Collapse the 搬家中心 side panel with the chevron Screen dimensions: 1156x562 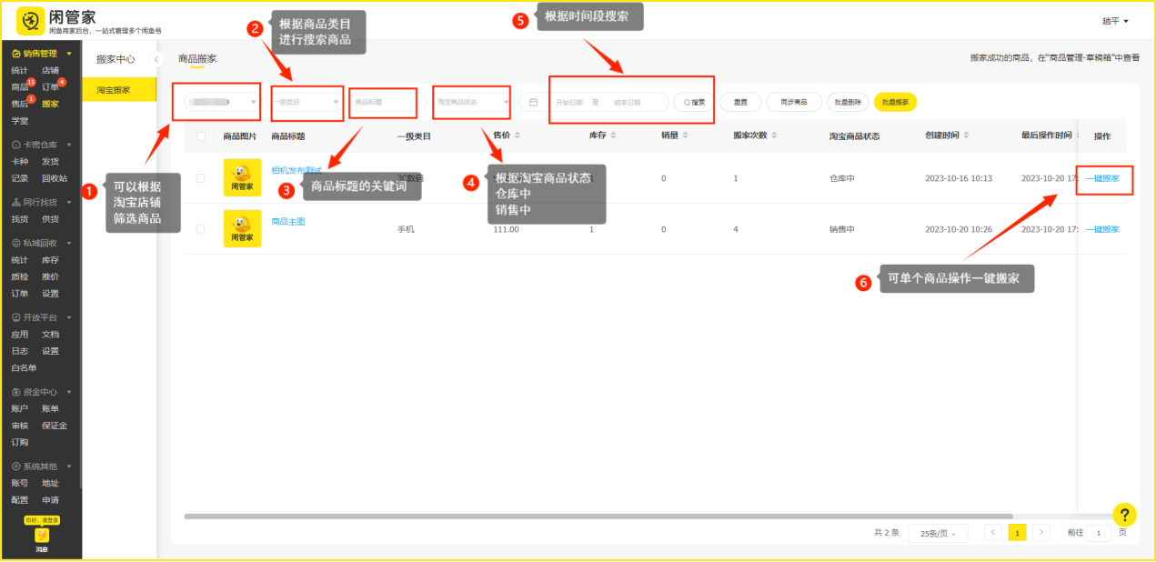[x=156, y=59]
